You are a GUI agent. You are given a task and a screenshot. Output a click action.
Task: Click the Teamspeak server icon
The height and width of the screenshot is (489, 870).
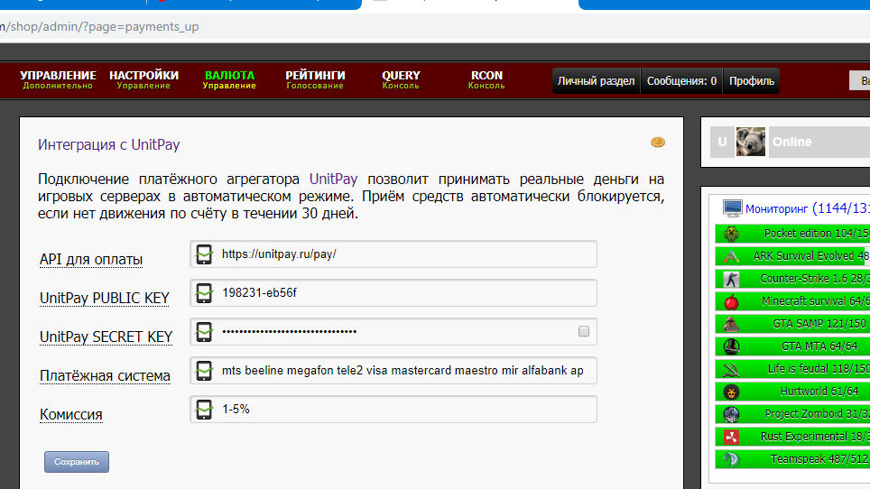pos(731,459)
